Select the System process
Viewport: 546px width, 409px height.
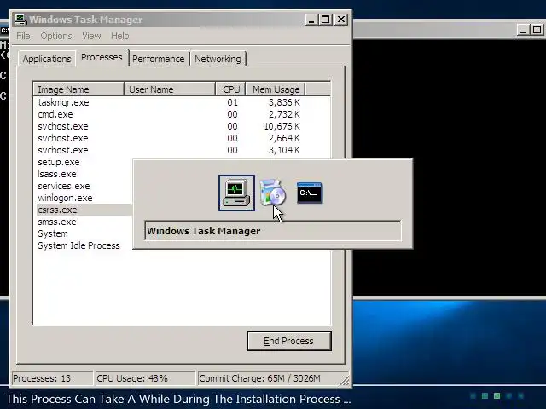[x=53, y=233]
